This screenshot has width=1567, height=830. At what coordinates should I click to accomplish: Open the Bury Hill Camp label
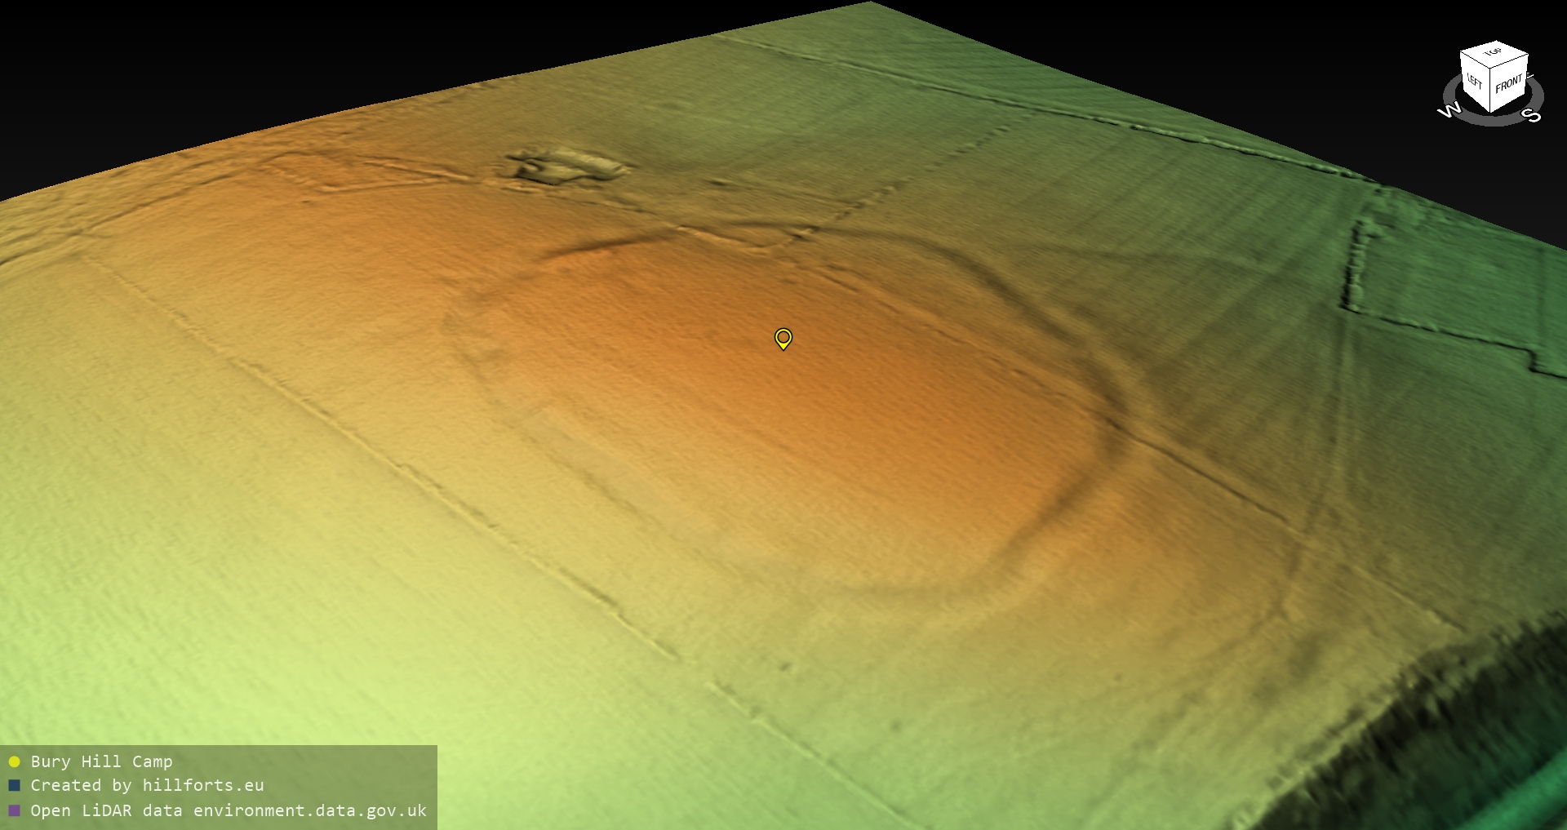coord(101,762)
